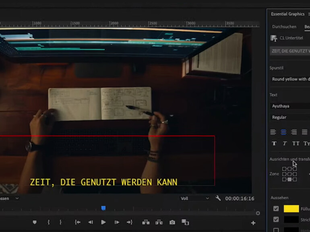This screenshot has height=232, width=310.
Task: Select the top-center zone box
Action: (289, 169)
